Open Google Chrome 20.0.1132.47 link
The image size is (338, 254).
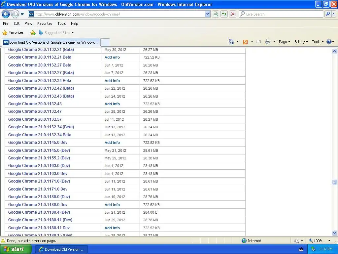tap(35, 111)
